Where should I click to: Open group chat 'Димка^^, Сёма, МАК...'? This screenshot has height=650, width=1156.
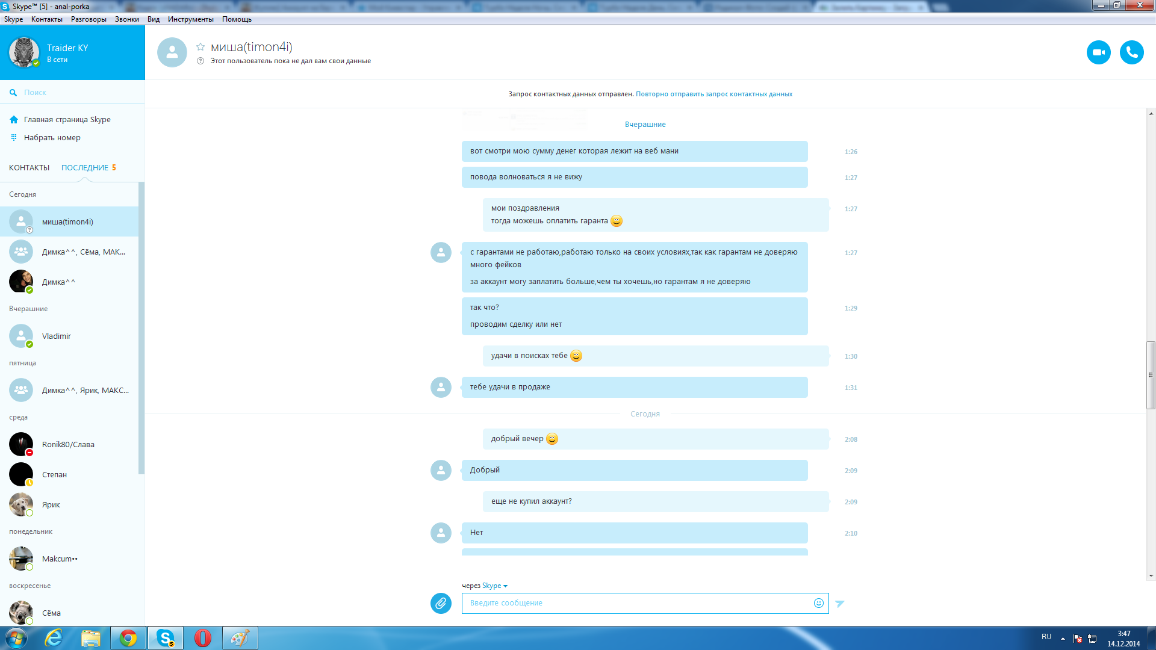tap(69, 252)
